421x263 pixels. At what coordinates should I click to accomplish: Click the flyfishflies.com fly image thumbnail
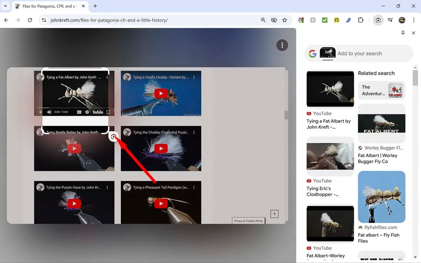381,197
